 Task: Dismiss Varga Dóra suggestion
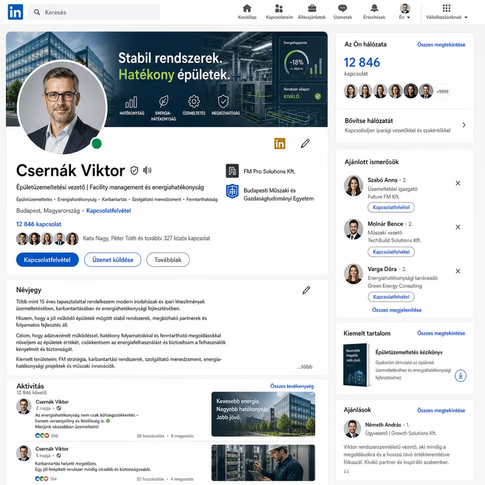tap(458, 271)
